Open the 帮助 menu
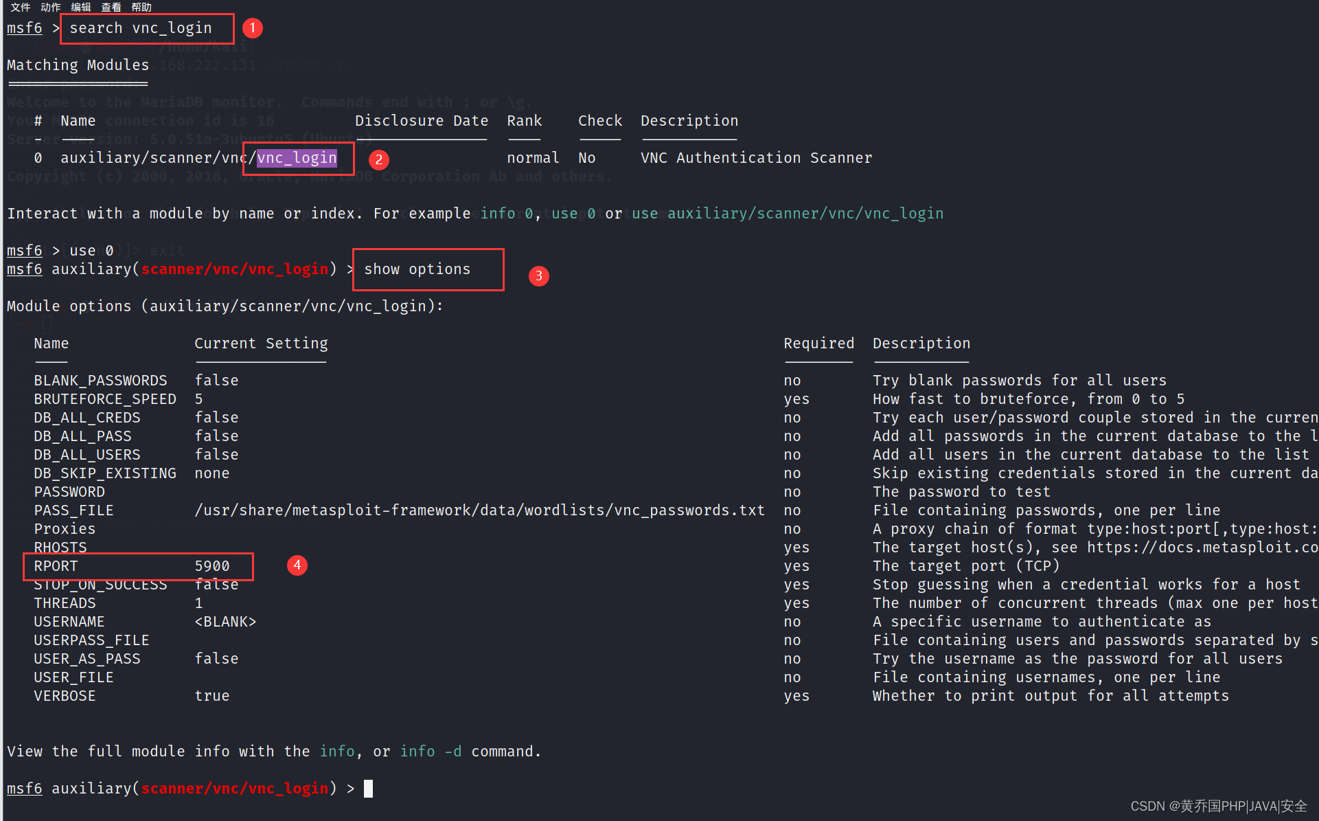The image size is (1319, 821). tap(141, 6)
